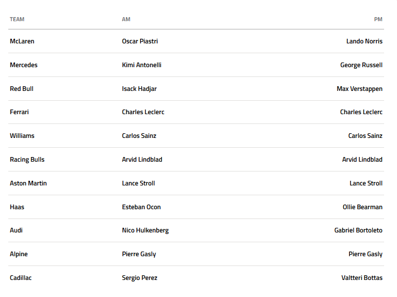Click on Max Verstappen
This screenshot has width=397, height=297.
[x=359, y=89]
